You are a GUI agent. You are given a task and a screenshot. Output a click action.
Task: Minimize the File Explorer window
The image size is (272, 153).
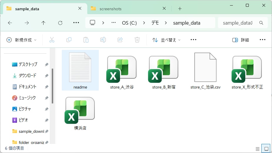[x=231, y=5]
